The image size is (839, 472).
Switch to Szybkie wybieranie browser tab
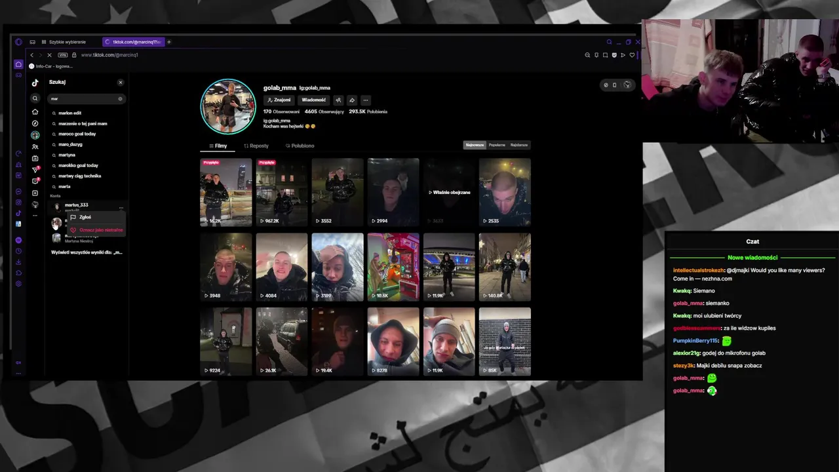coord(63,42)
